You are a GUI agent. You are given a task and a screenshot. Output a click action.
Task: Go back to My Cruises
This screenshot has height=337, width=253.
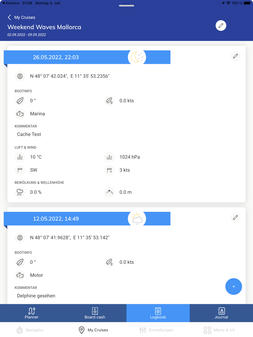click(x=21, y=17)
